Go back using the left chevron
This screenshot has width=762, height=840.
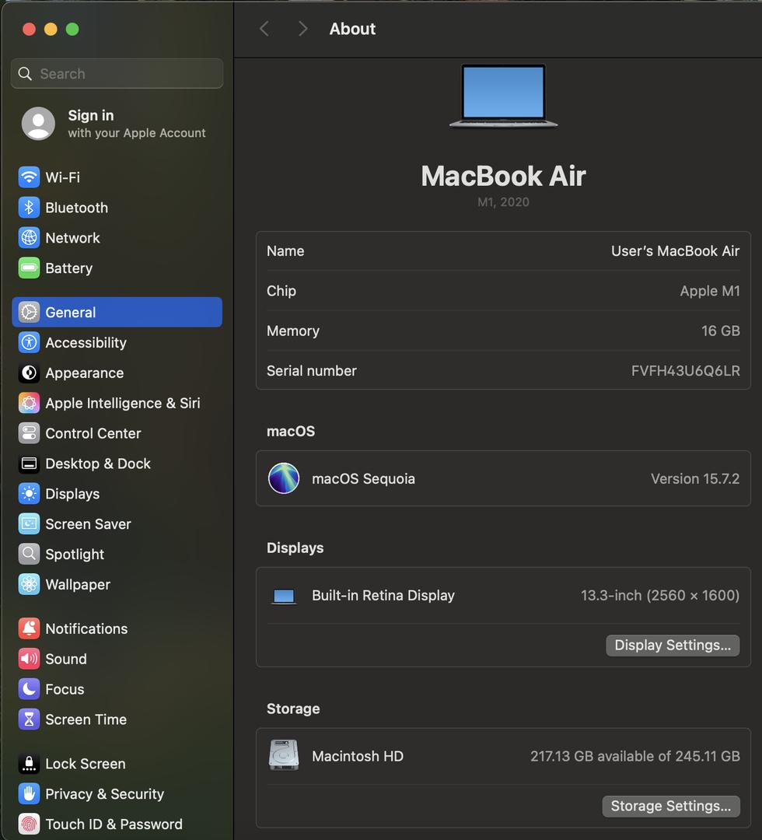click(x=264, y=29)
